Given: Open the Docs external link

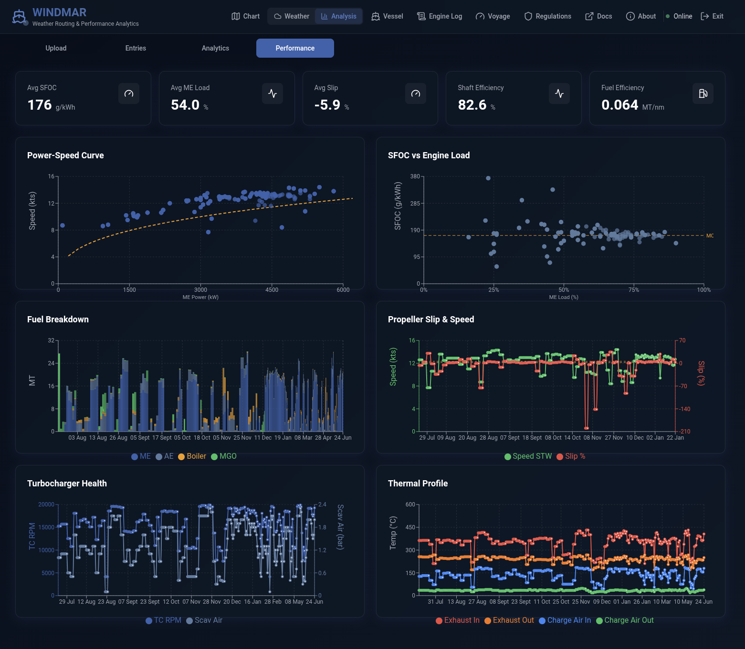Looking at the screenshot, I should [598, 16].
